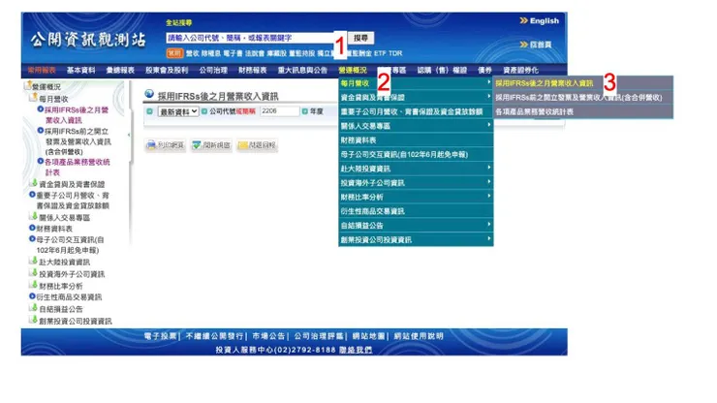The height and width of the screenshot is (403, 717).
Task: Open the 電子書 hot keyword link
Action: point(233,53)
